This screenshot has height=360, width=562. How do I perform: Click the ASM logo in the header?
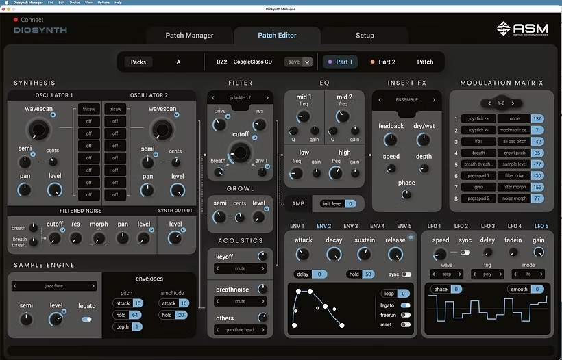pos(522,29)
